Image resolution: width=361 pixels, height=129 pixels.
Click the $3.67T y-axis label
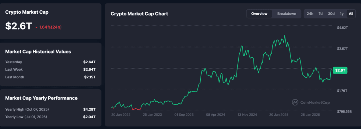(342, 49)
